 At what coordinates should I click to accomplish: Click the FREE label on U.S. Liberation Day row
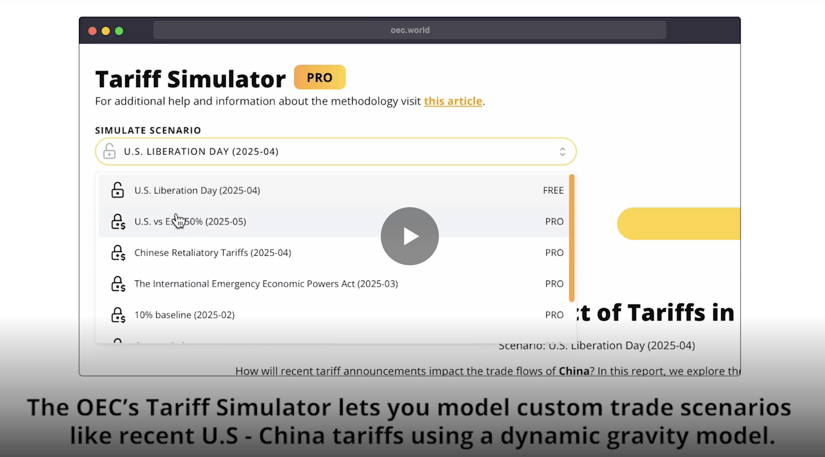pos(553,190)
